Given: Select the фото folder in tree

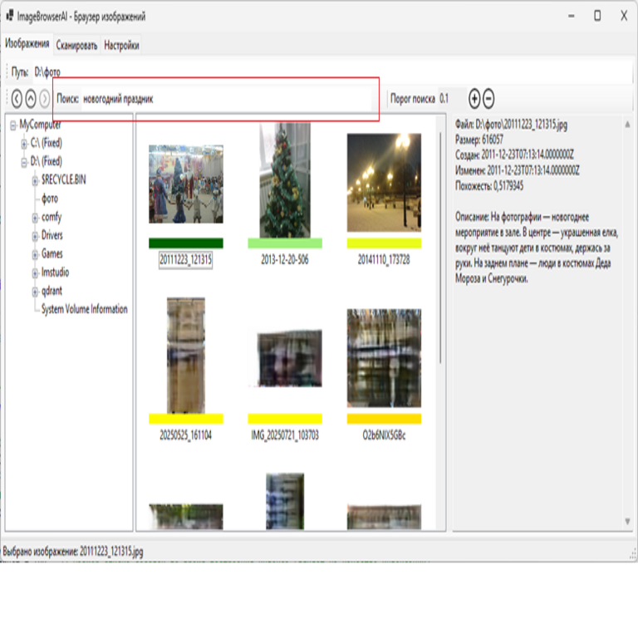Looking at the screenshot, I should coord(50,199).
